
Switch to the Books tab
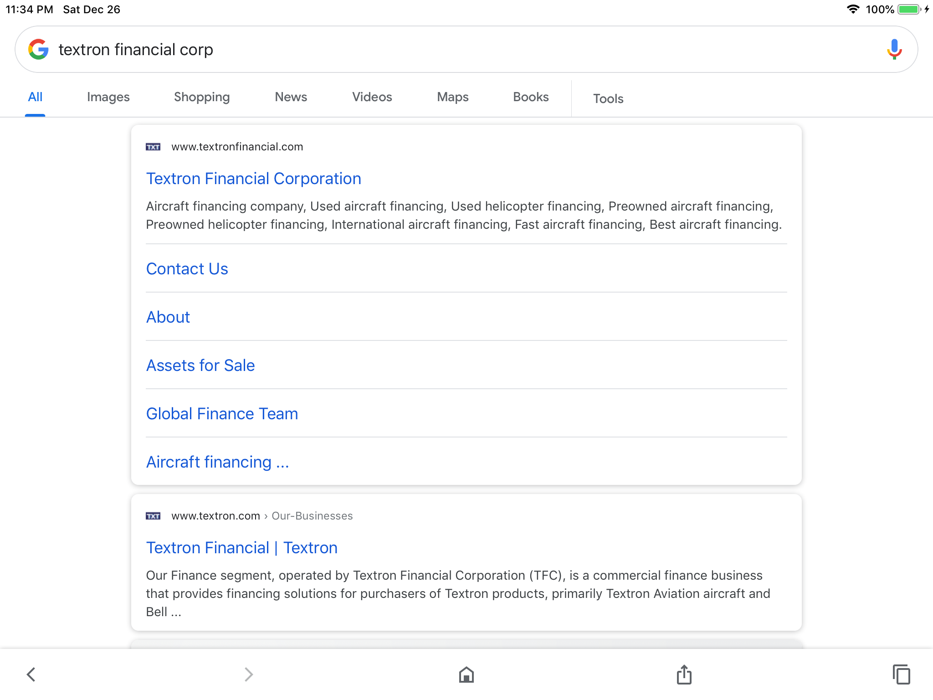[x=531, y=97]
